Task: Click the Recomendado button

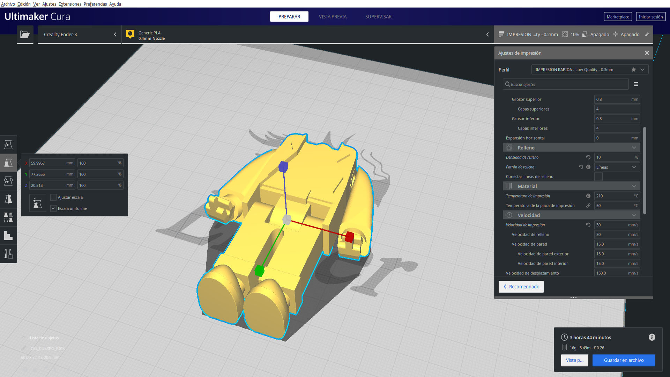Action: pos(521,287)
